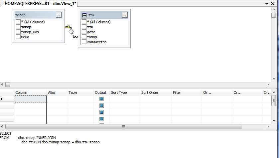The height and width of the screenshot is (158, 280).
Task: Check the товар_наз column
Action: click(x=18, y=32)
